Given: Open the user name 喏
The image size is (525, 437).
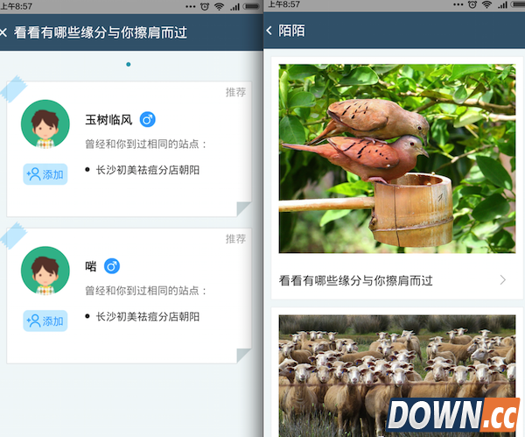Looking at the screenshot, I should coord(91,266).
